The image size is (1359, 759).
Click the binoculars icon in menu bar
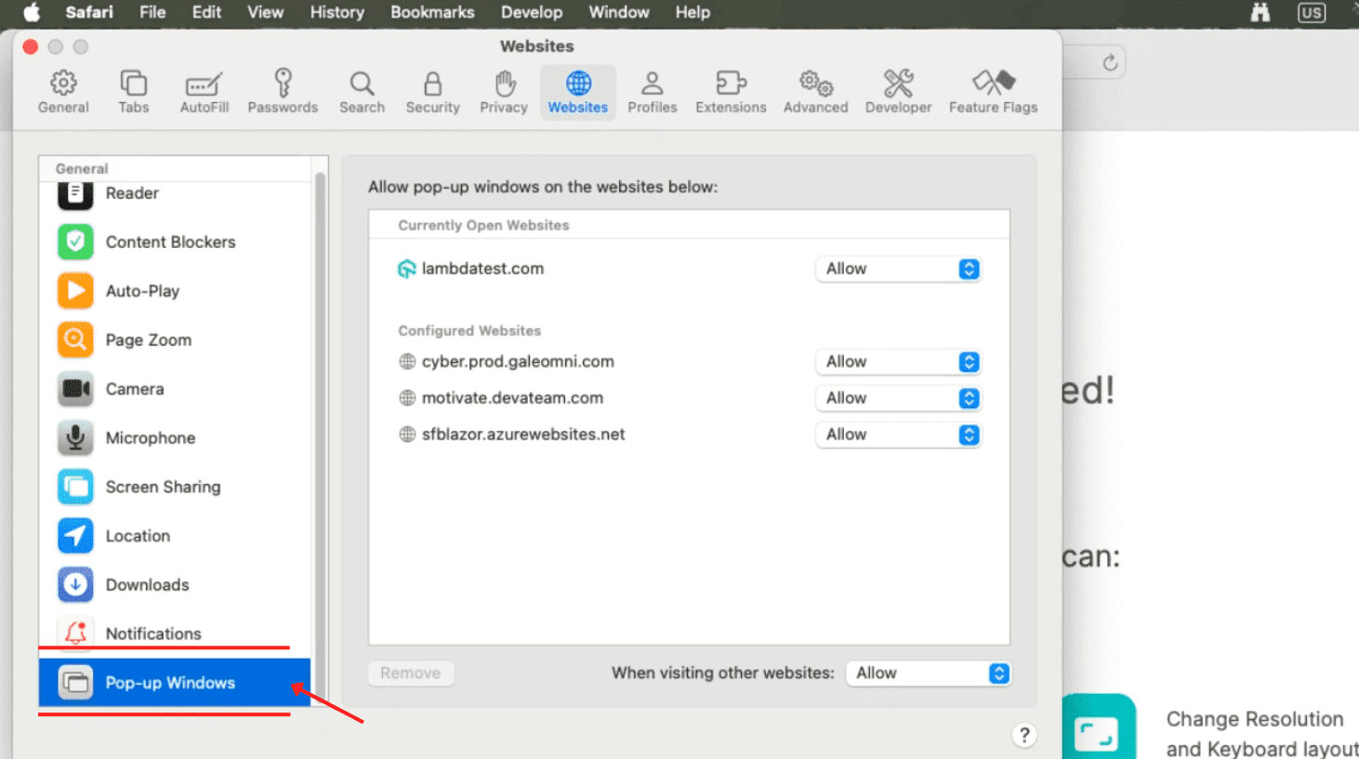tap(1260, 13)
